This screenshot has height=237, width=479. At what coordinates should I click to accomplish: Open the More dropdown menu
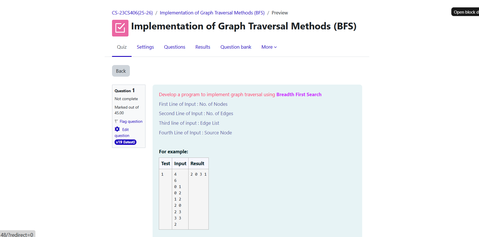269,47
